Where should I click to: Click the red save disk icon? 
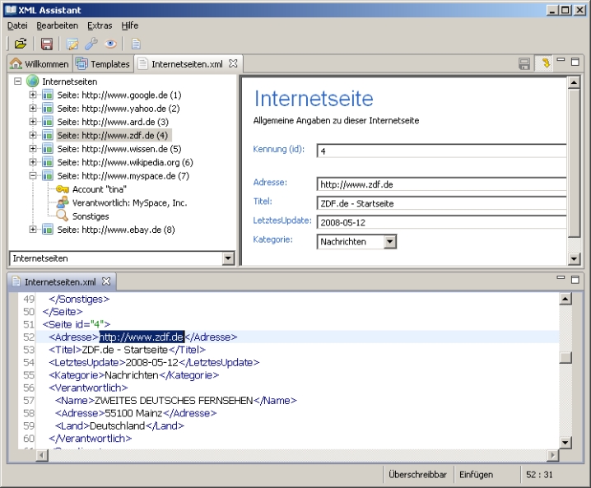tap(47, 44)
